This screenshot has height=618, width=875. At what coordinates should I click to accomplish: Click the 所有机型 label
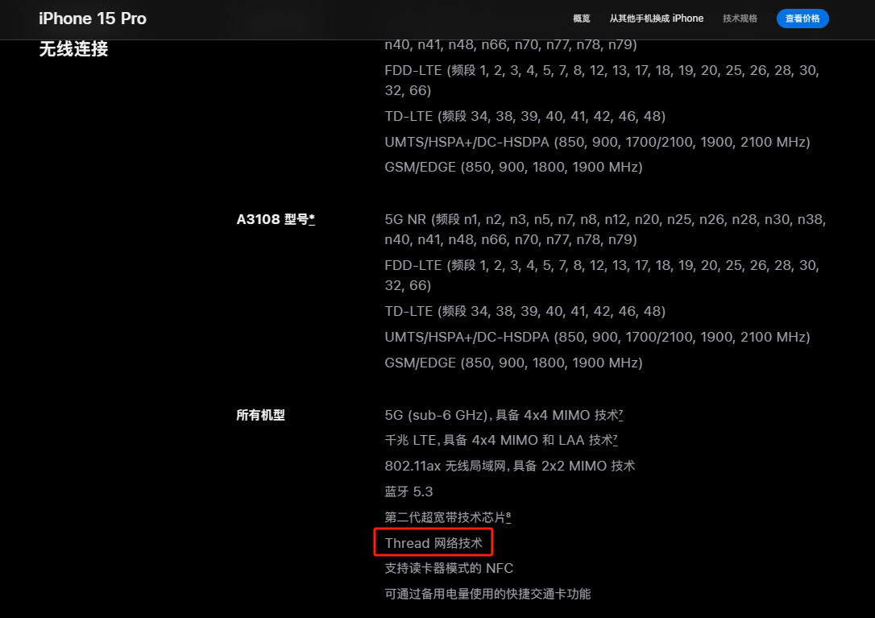tap(260, 415)
